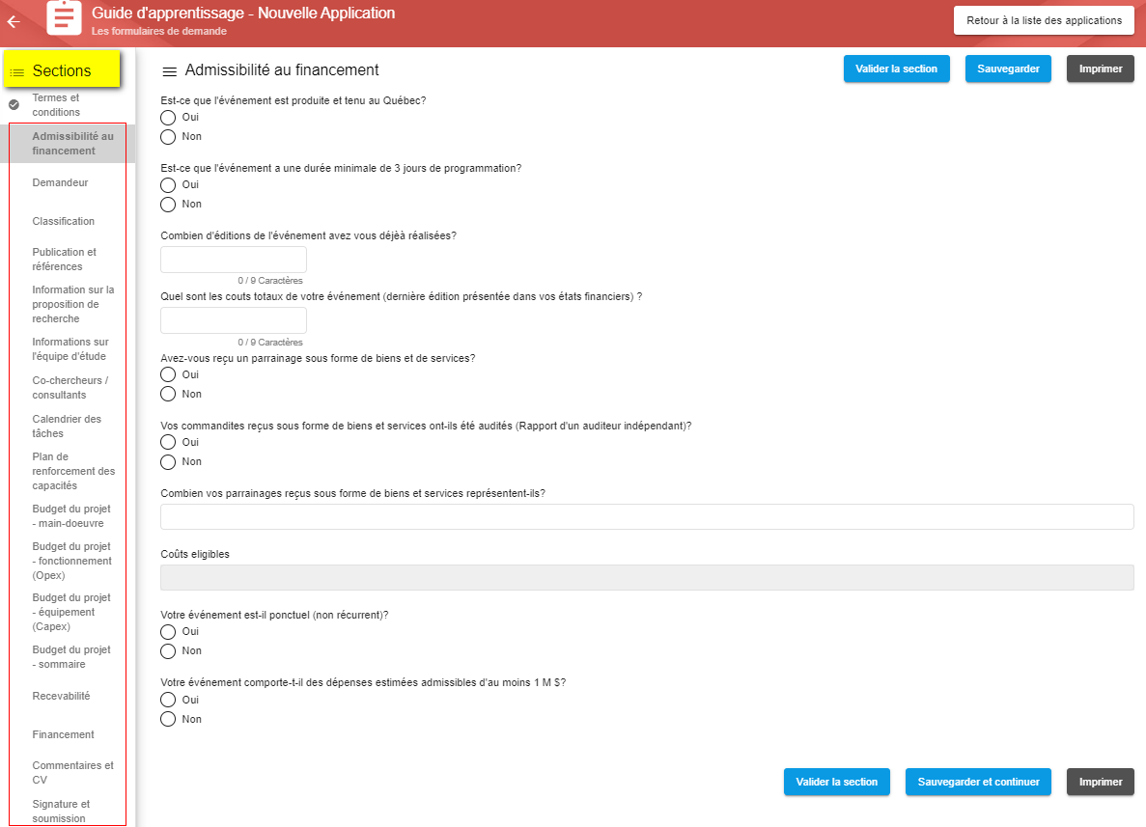Screen dimensions: 1146x827
Task: Open Information sur la proposition de recherche
Action: (73, 304)
